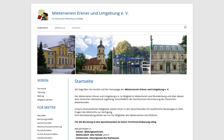Click paragraph starting 'Unsere ehrenamtlichen Mitglieder'

click(129, 111)
